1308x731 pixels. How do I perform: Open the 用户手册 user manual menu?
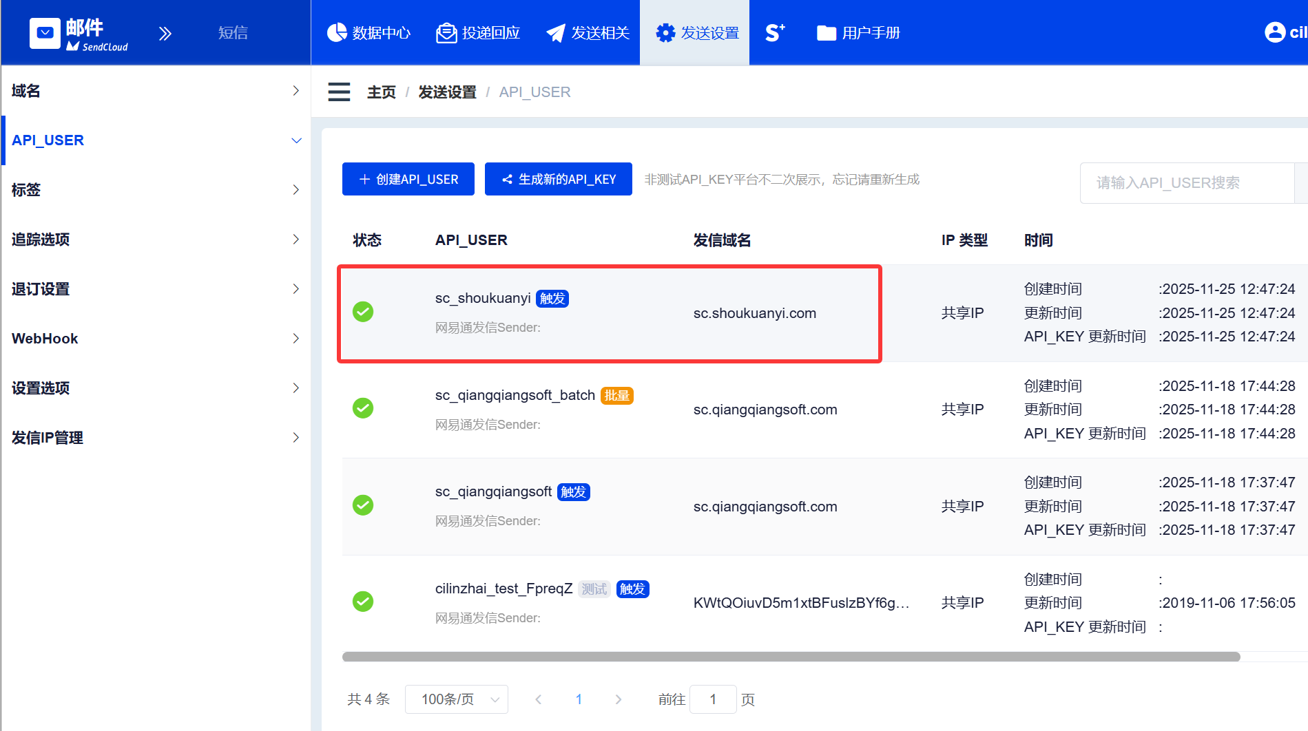coord(859,33)
